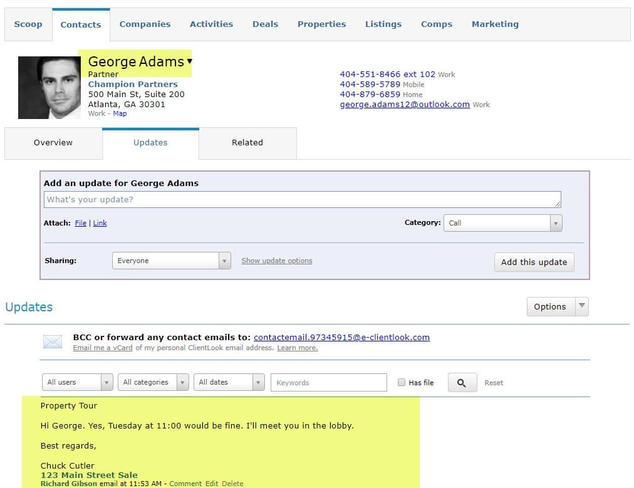Open the Map link for the work address
The image size is (634, 488).
120,113
